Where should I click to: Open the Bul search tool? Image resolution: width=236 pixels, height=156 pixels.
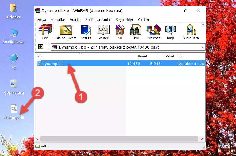click(x=137, y=32)
